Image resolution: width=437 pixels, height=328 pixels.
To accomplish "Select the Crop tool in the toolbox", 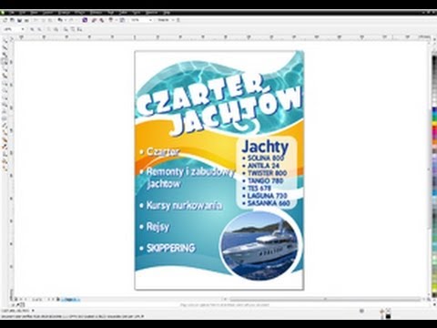I will (5, 55).
